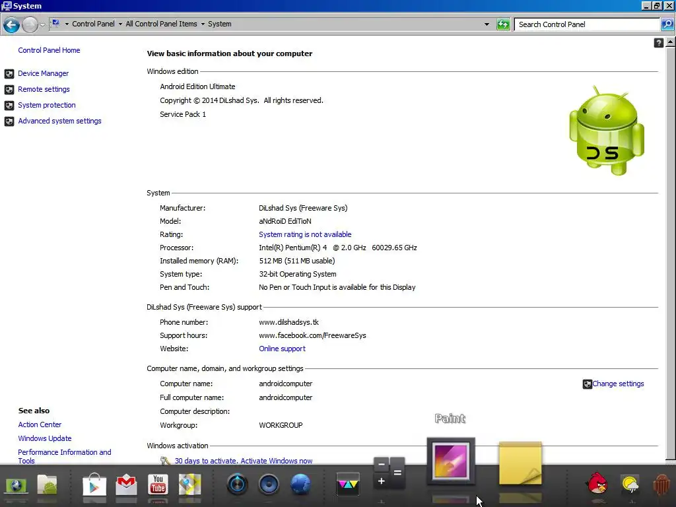Open Windows Update link
The image size is (676, 507).
(x=45, y=438)
